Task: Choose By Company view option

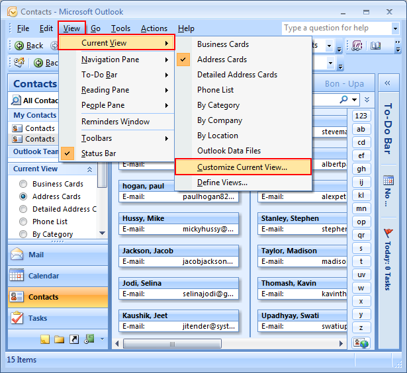Action: click(244, 120)
